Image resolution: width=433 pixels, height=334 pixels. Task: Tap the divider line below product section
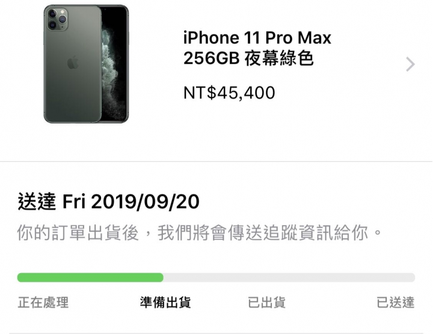pyautogui.click(x=216, y=161)
